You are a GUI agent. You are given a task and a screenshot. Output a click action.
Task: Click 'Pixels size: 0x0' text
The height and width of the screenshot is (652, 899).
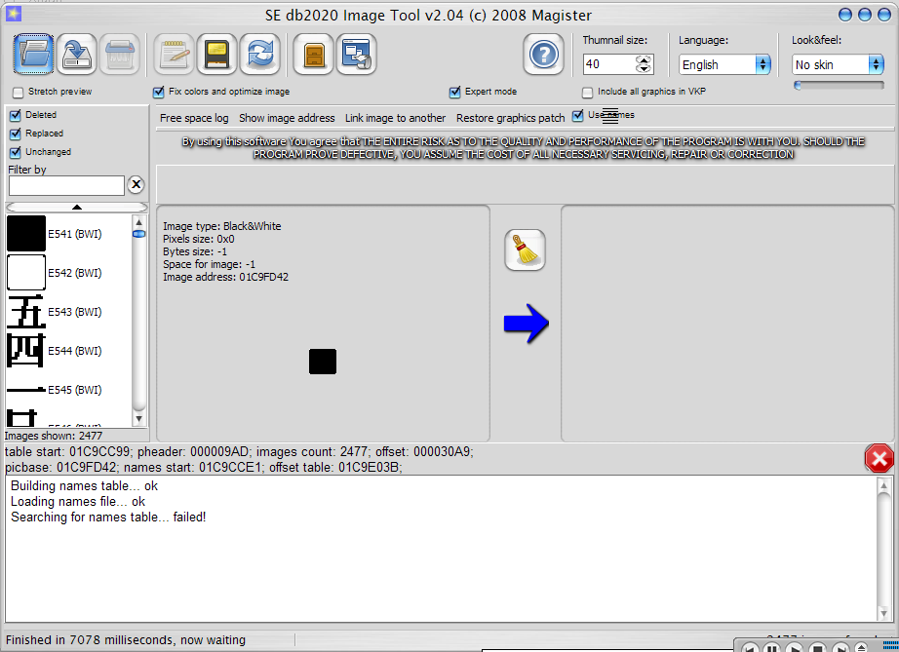click(x=198, y=239)
